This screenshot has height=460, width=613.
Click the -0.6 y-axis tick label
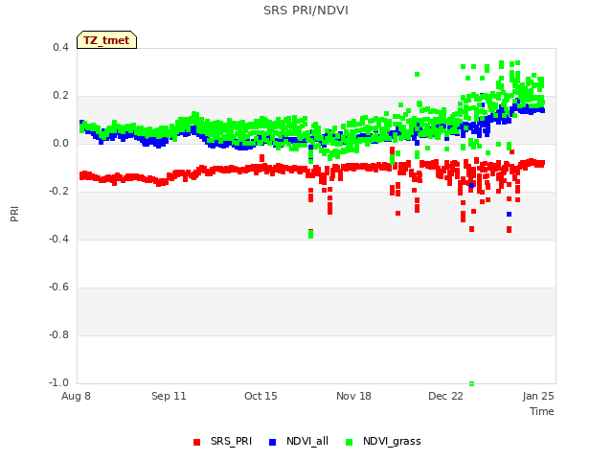point(58,287)
